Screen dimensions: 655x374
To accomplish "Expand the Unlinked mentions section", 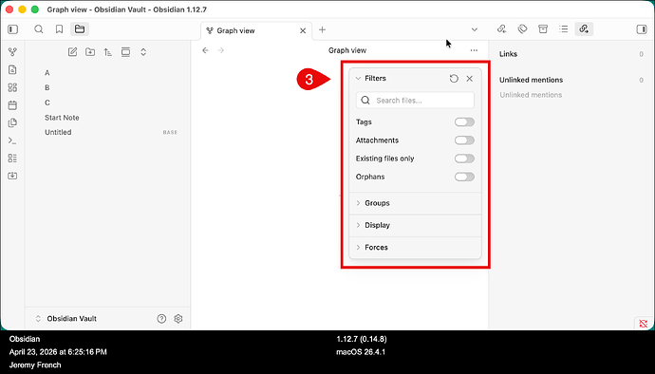I will click(531, 80).
